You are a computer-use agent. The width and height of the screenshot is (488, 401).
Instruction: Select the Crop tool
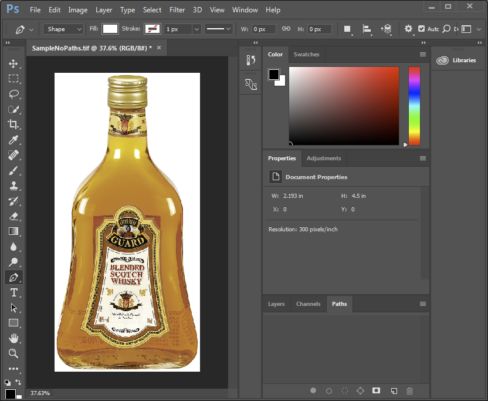click(x=13, y=124)
